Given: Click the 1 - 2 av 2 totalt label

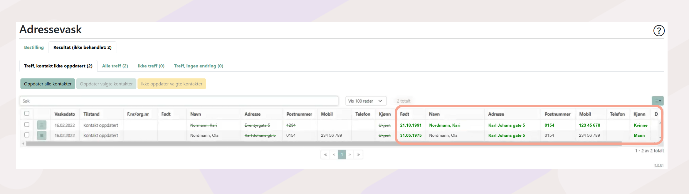Looking at the screenshot, I should click(x=649, y=151).
